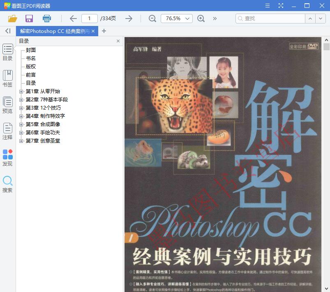The width and height of the screenshot is (330, 292).
Task: Jump to 封面 in the outline
Action: click(31, 50)
